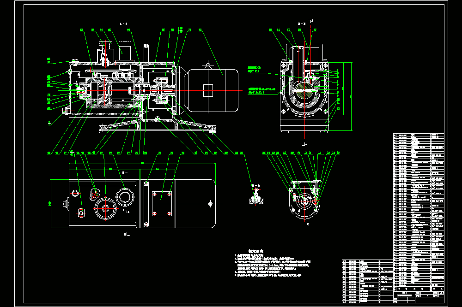
Task: Click the section label above the main sectional view
Action: tap(123, 24)
